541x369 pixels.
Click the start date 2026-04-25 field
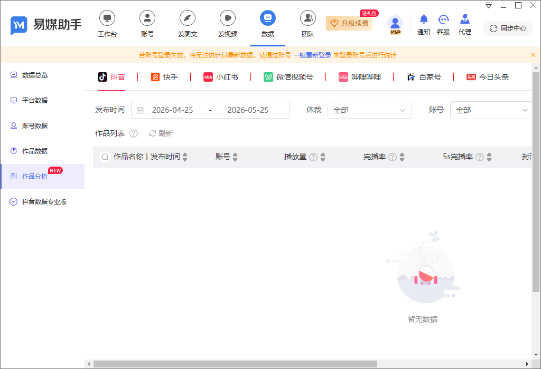click(x=173, y=110)
